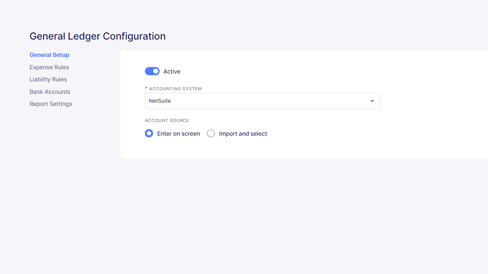The width and height of the screenshot is (488, 274).
Task: Open the Accounting System dropdown
Action: pyautogui.click(x=263, y=101)
